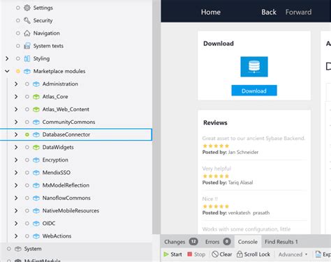This screenshot has height=262, width=331.
Task: Switch to the Changes tab
Action: click(181, 242)
